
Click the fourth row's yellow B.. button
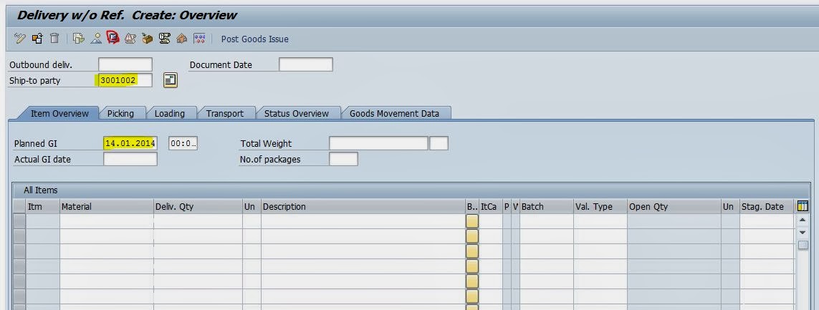pyautogui.click(x=472, y=266)
